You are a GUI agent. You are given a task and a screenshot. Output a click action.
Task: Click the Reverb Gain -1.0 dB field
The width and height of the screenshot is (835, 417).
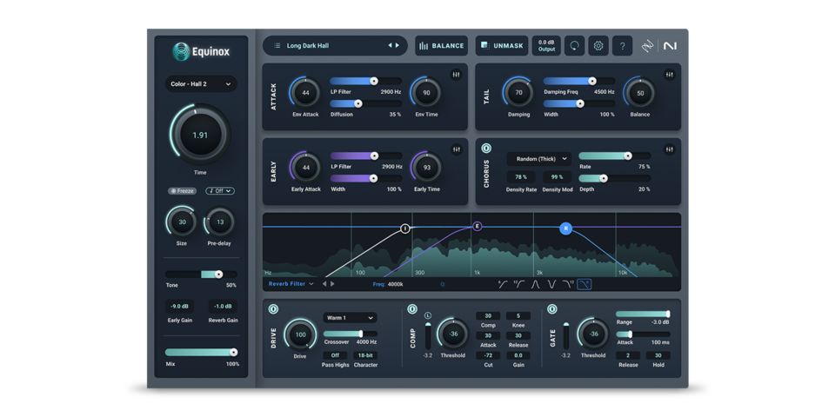tap(223, 307)
